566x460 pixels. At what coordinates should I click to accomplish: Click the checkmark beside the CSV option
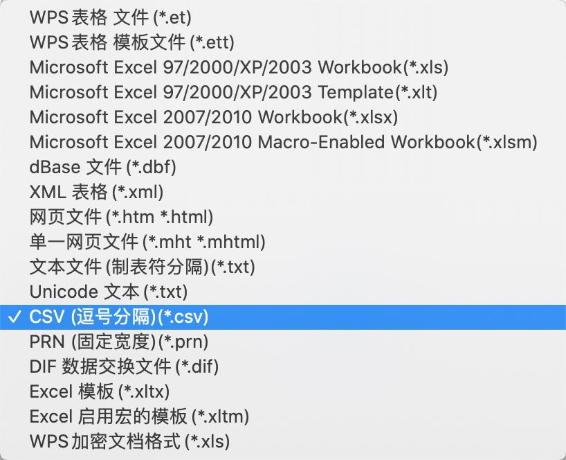14,317
